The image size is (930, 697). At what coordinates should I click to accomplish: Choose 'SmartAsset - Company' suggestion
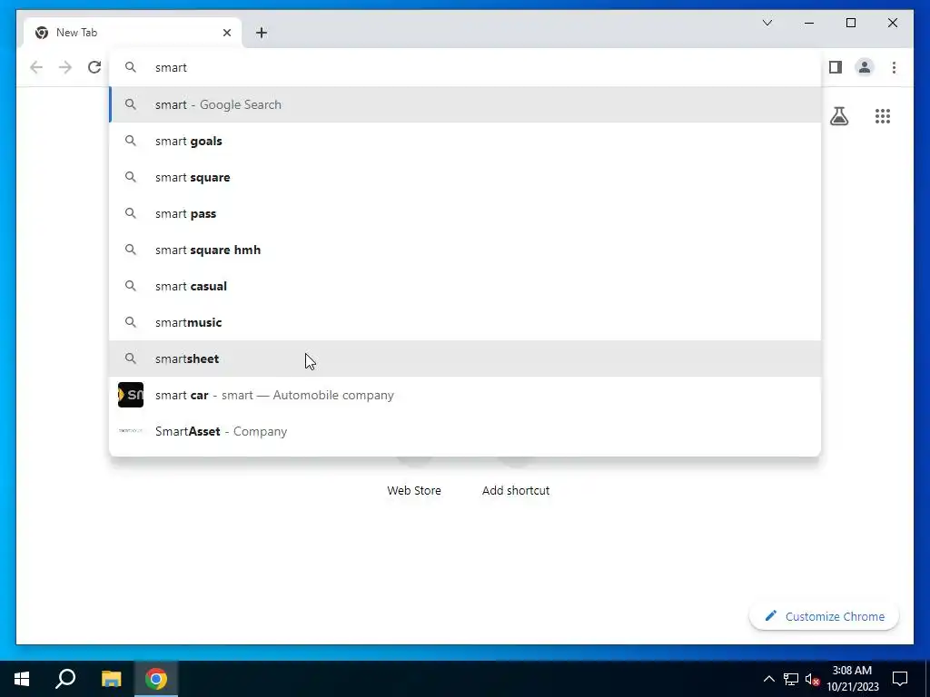(x=465, y=431)
